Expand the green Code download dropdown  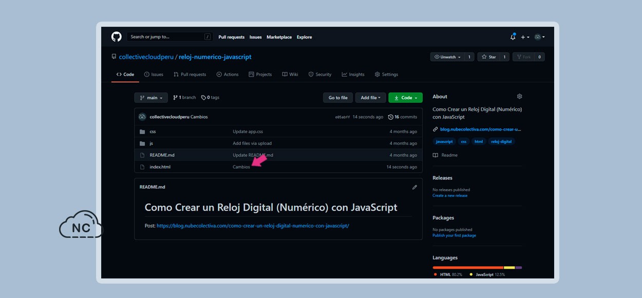point(405,98)
